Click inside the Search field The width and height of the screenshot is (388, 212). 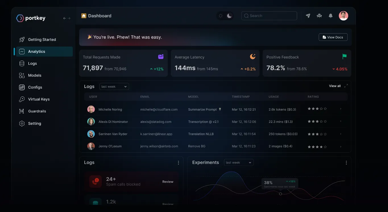point(269,16)
